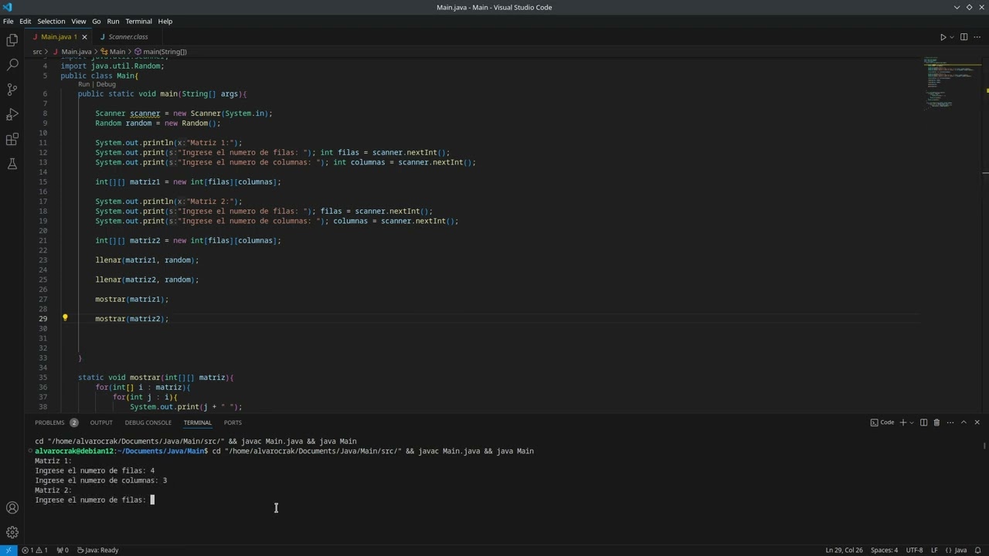The height and width of the screenshot is (556, 989).
Task: Click the Run CodeLens above main method
Action: coord(83,84)
